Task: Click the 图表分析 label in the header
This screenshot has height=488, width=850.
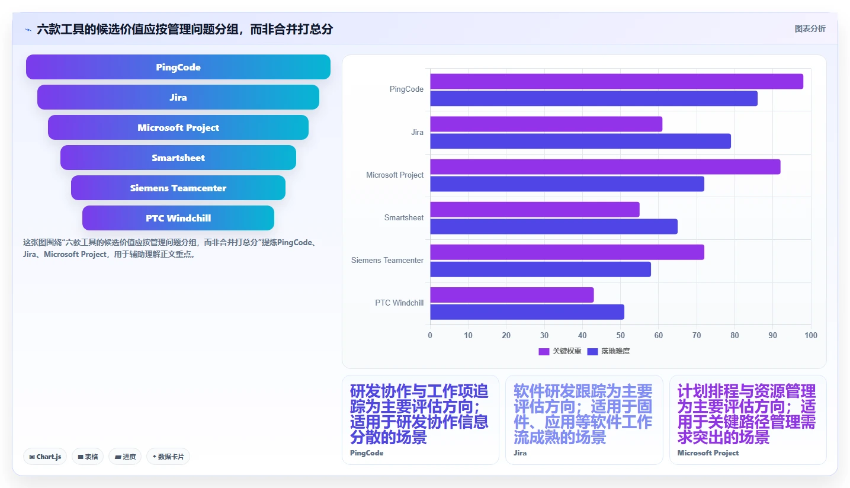Action: [x=810, y=29]
